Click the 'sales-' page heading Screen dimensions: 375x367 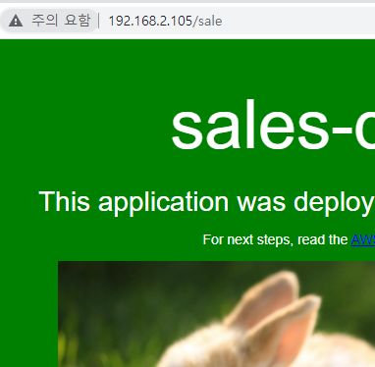point(273,125)
